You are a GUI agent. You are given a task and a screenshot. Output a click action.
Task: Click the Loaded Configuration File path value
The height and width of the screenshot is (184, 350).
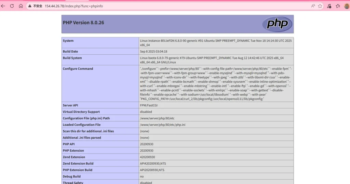tap(162, 125)
